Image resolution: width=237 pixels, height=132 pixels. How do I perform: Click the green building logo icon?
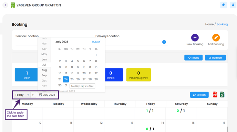click(13, 5)
